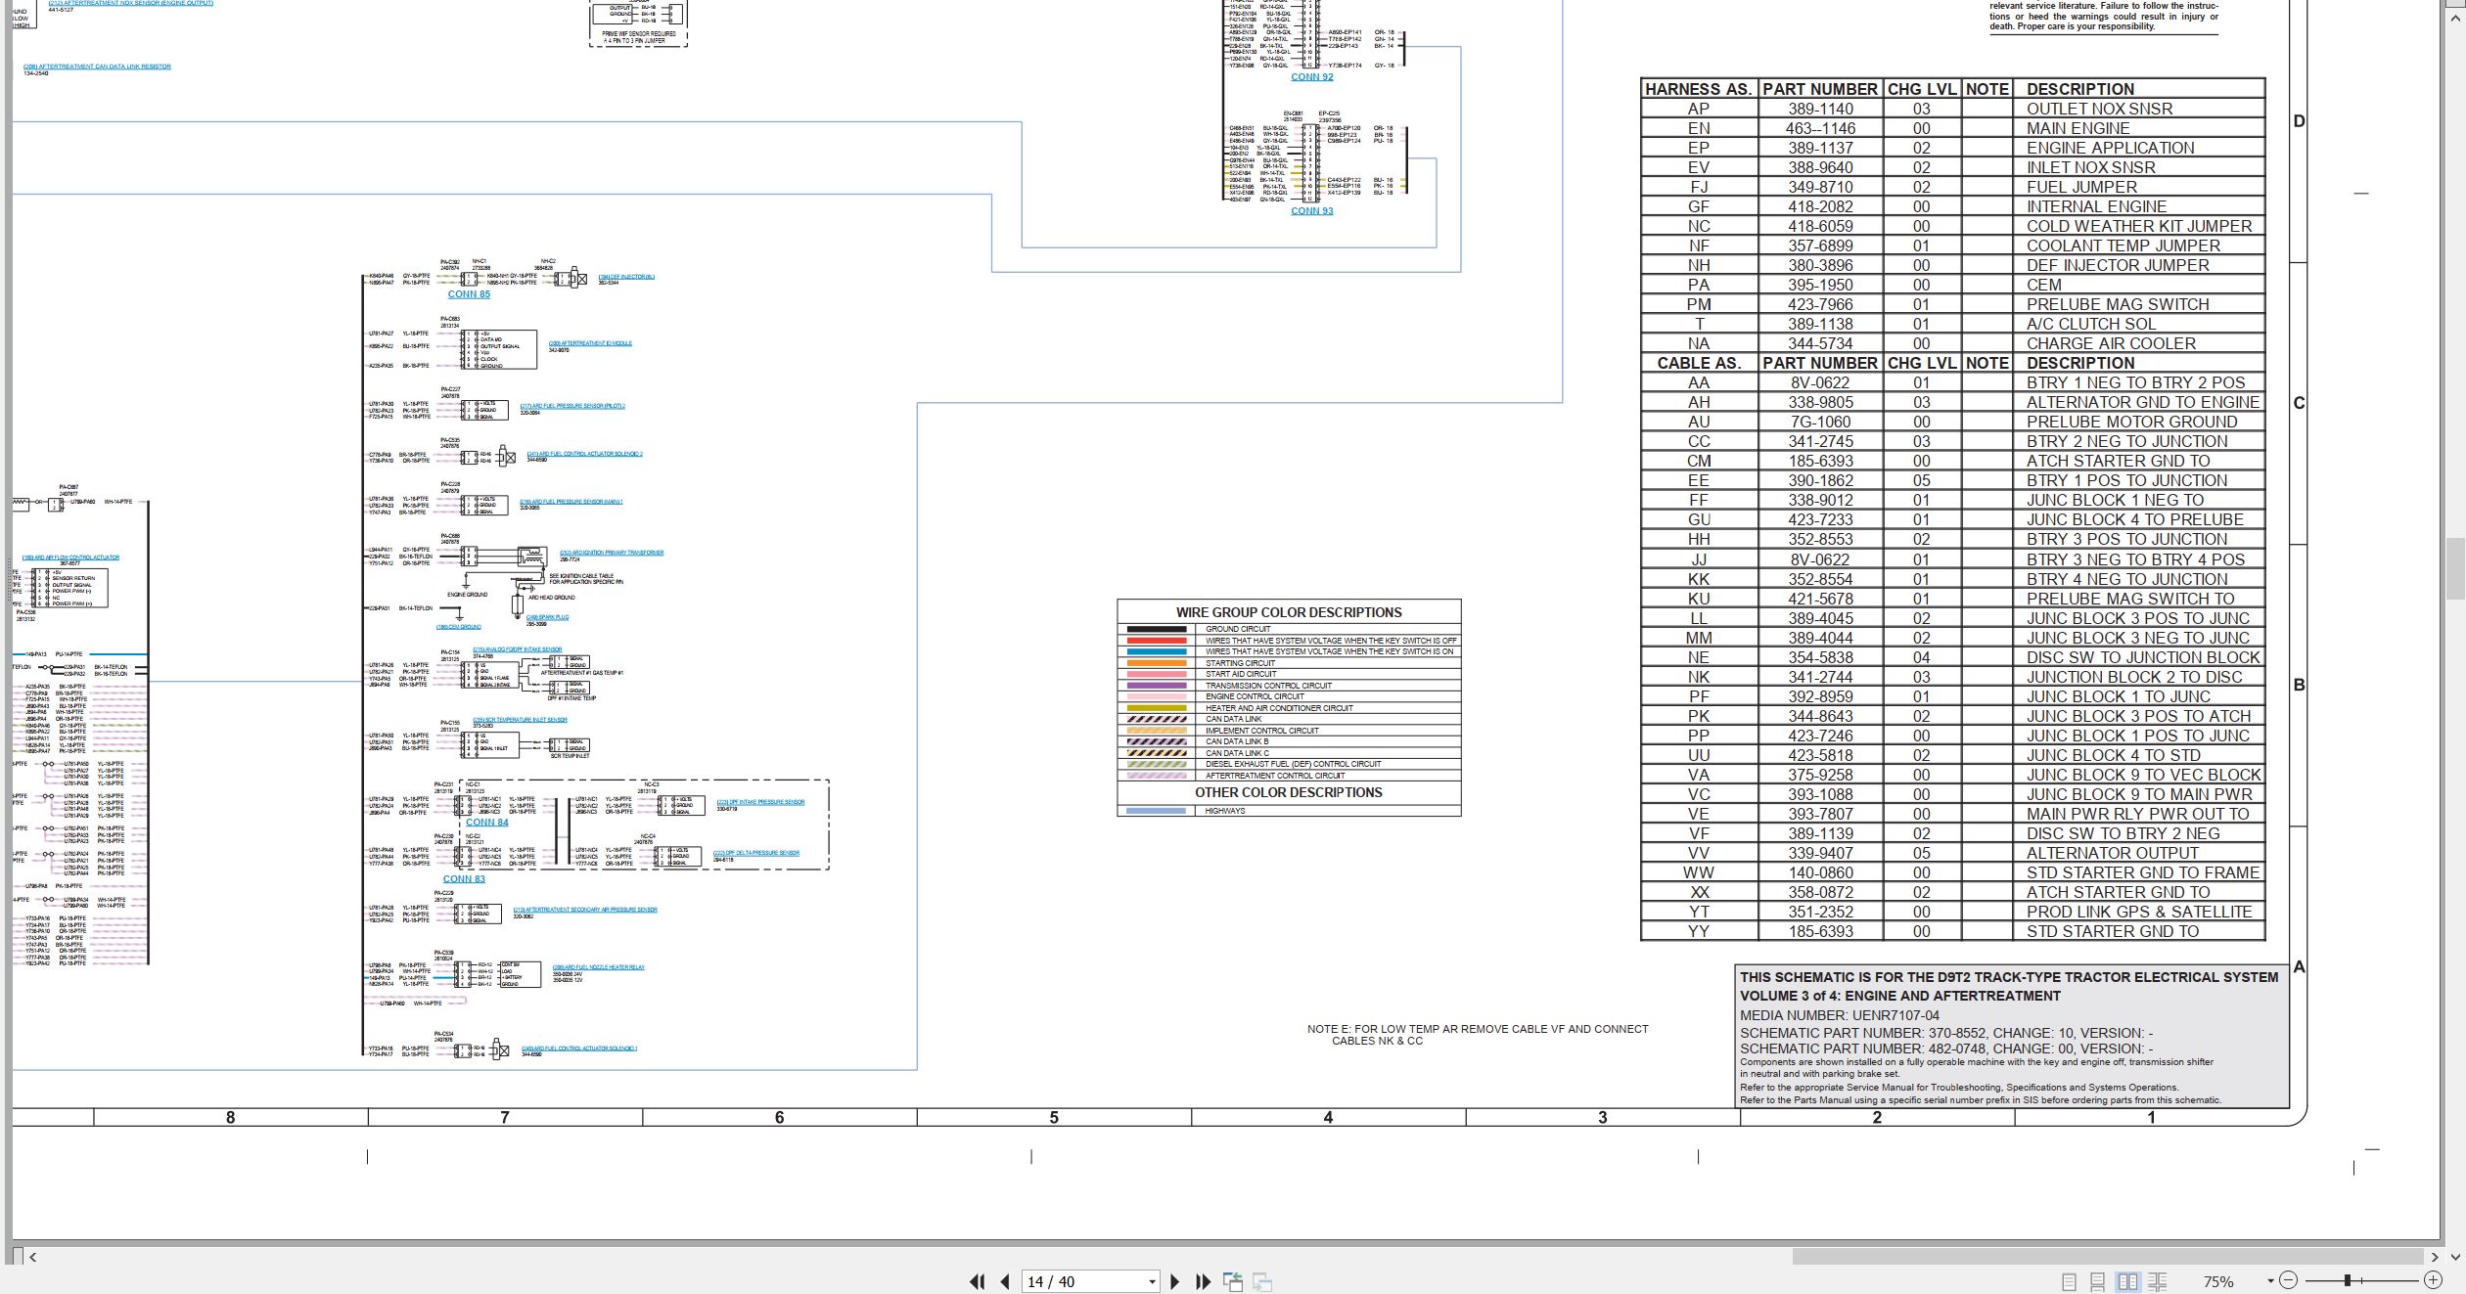The image size is (2466, 1294).
Task: Click the previous view icon
Action: (1233, 1281)
